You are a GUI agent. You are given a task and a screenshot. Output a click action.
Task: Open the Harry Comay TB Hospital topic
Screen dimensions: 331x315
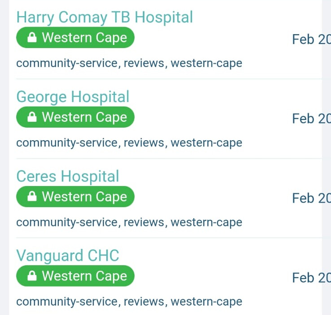point(105,17)
